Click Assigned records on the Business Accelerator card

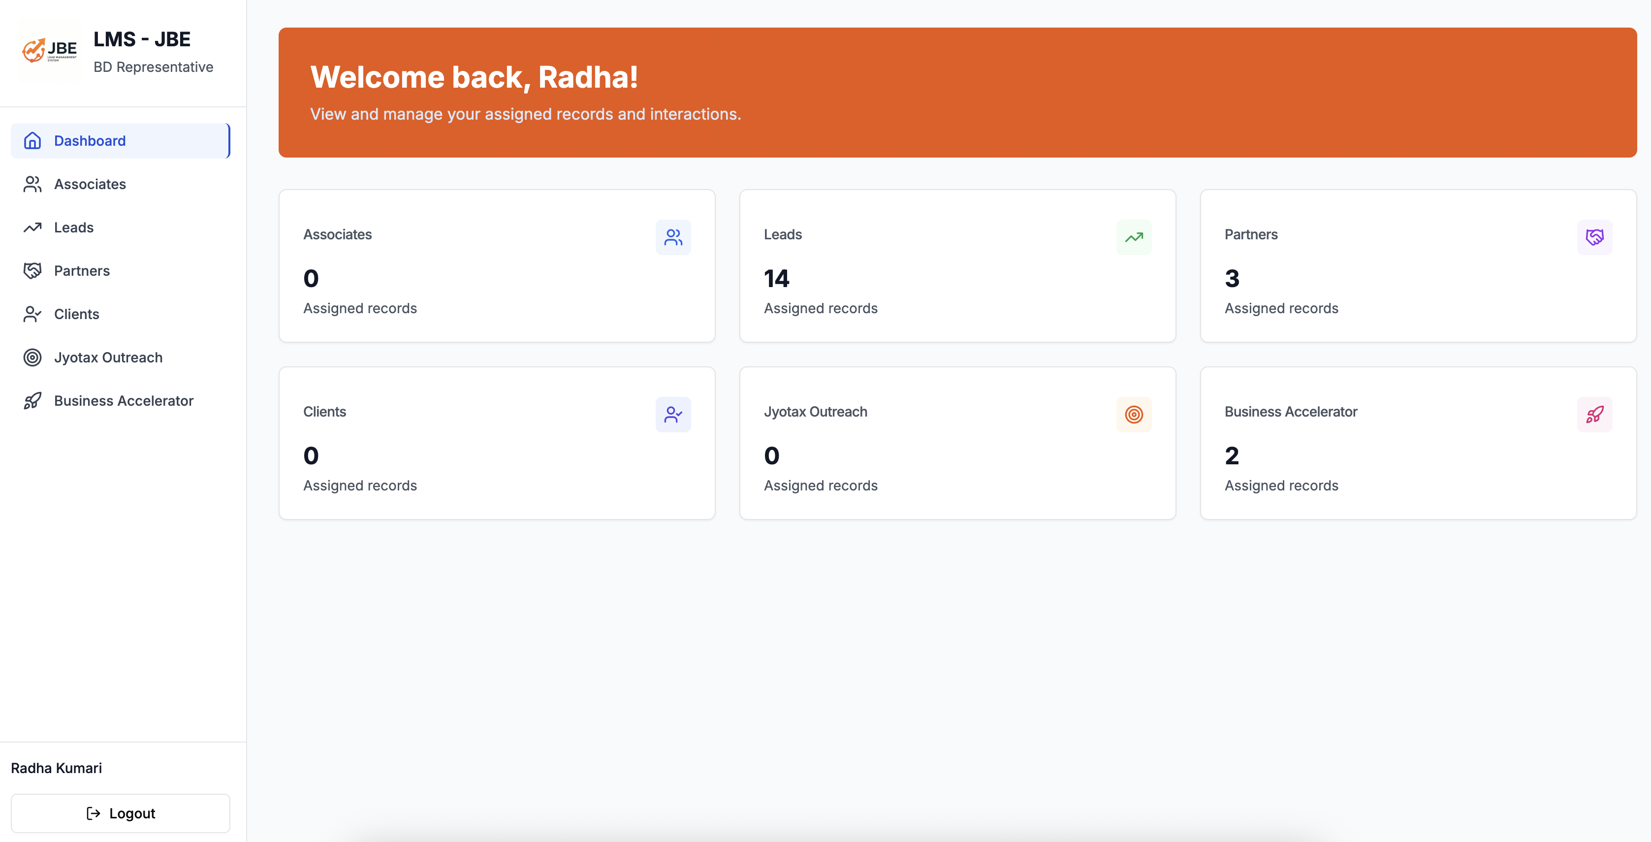(x=1281, y=486)
